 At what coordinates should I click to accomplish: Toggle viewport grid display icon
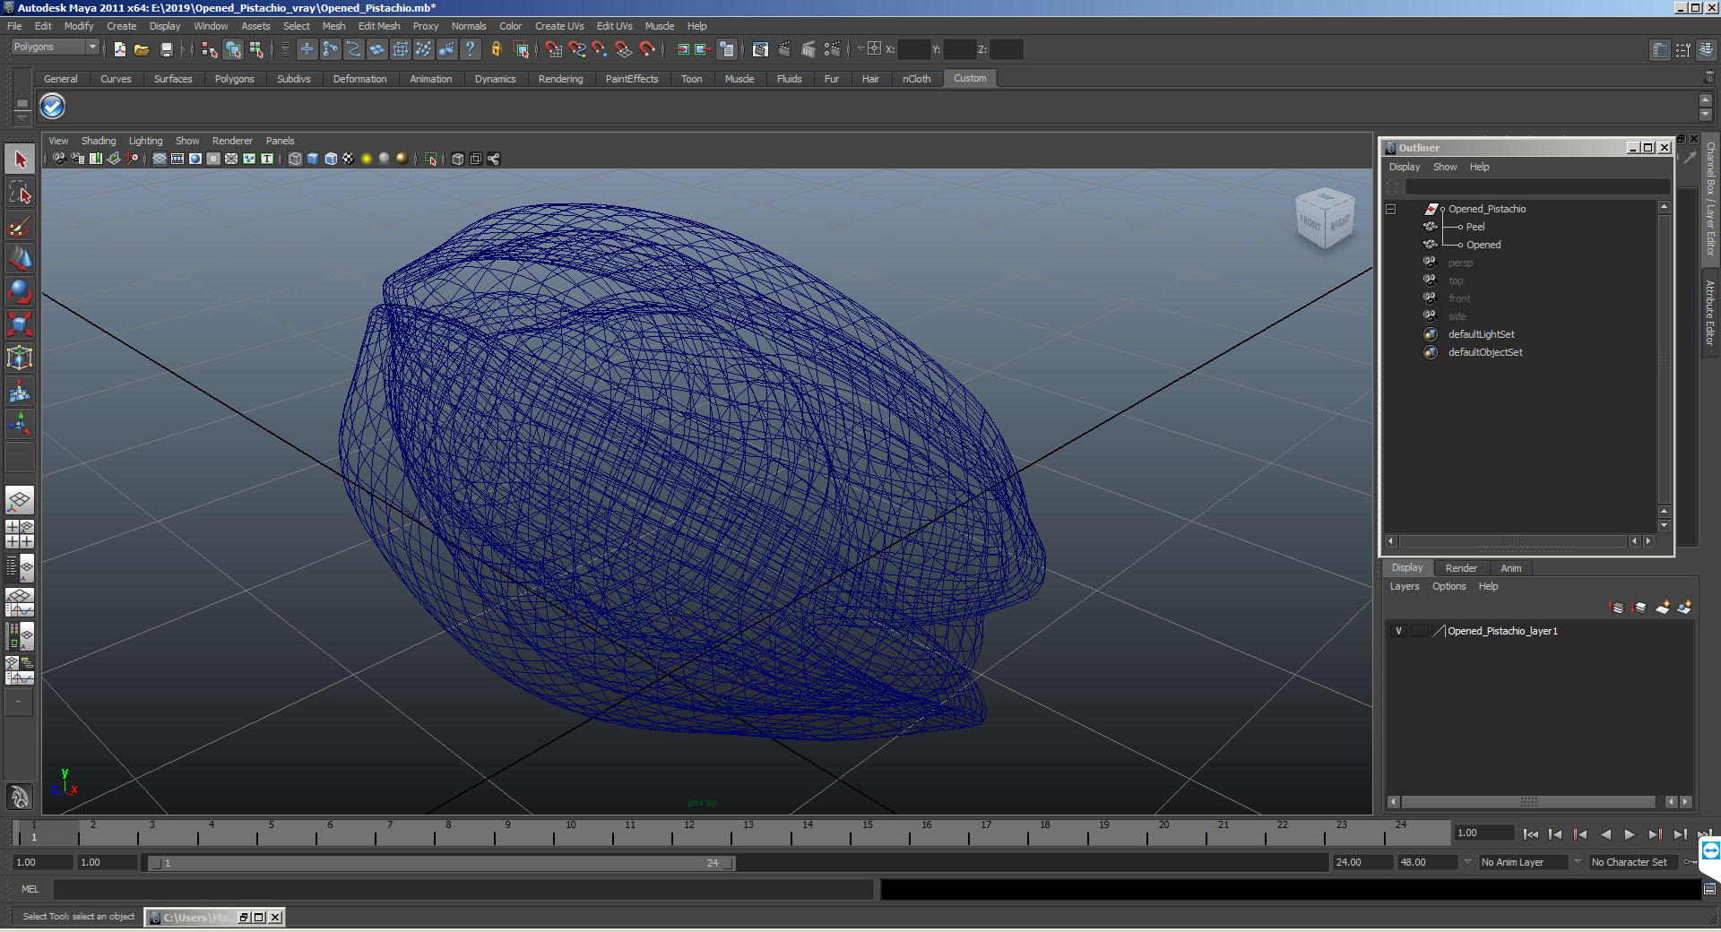coord(160,159)
